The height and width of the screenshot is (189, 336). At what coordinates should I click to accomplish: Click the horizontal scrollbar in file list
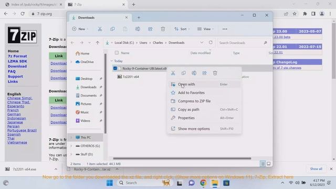[182, 159]
